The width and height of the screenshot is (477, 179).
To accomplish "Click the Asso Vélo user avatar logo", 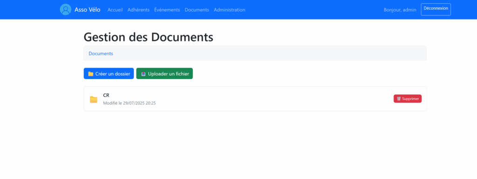I will 65,9.
